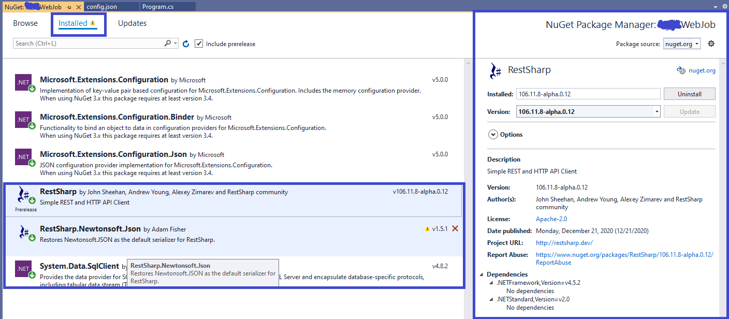Click the package list vertical scrollbar
The width and height of the screenshot is (729, 319).
tap(469, 189)
